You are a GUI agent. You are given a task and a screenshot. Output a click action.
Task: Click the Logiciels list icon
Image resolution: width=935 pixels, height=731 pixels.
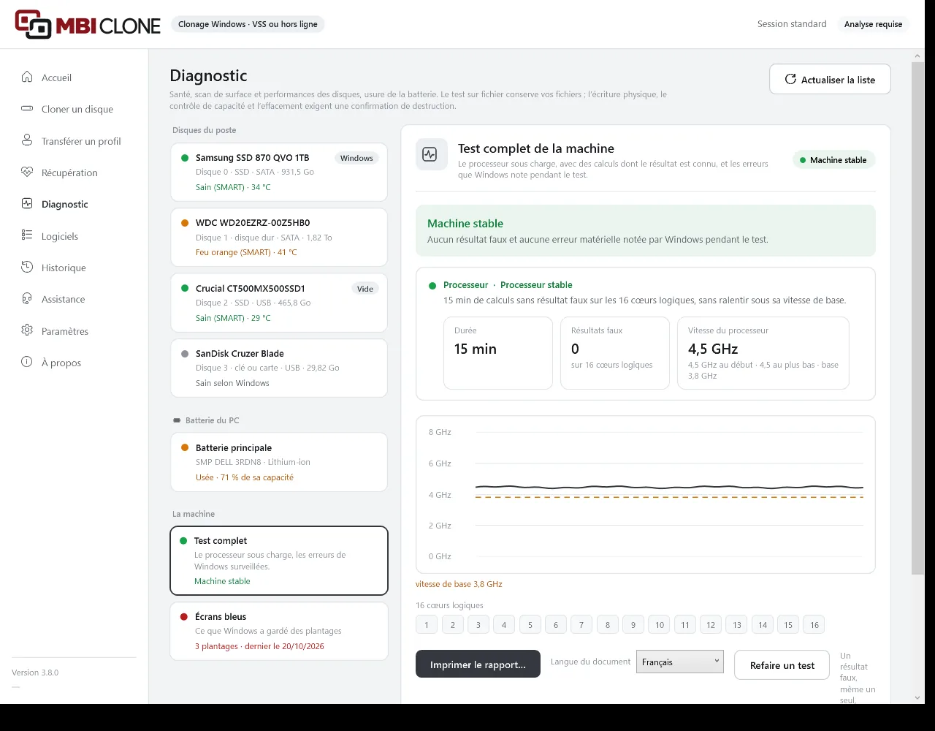click(x=27, y=235)
